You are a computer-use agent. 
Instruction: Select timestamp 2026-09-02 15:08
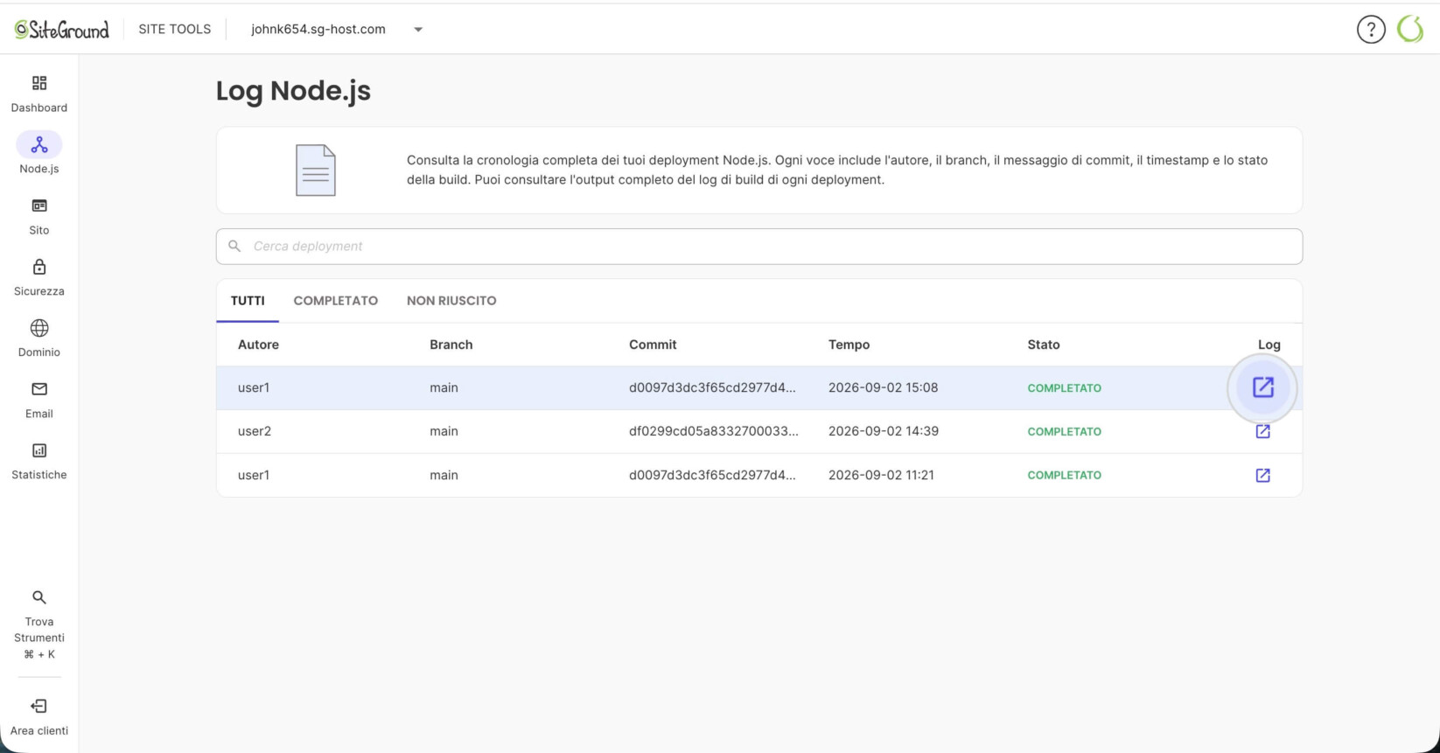coord(883,387)
